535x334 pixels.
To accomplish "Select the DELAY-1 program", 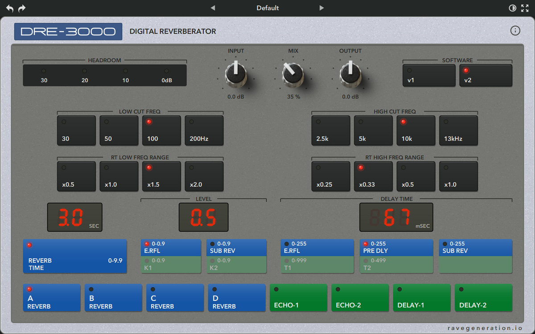I will [422, 298].
